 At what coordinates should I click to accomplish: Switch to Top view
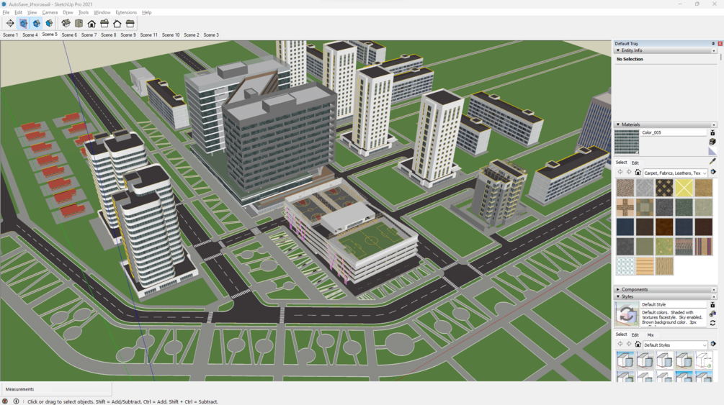[x=79, y=23]
